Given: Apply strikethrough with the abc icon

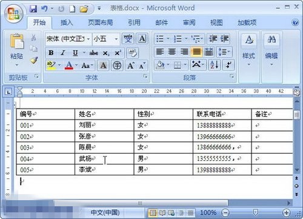Looking at the screenshot, I should click(x=94, y=53).
